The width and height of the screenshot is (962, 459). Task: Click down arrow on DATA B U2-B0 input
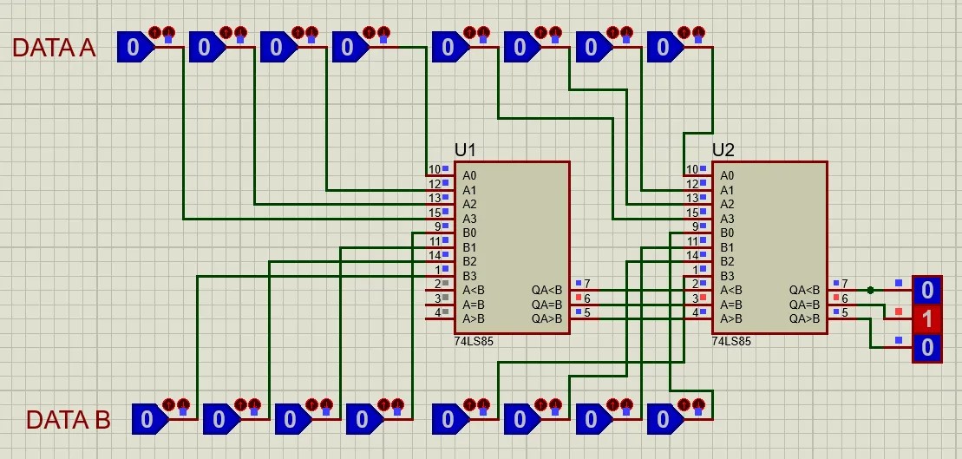coord(699,404)
